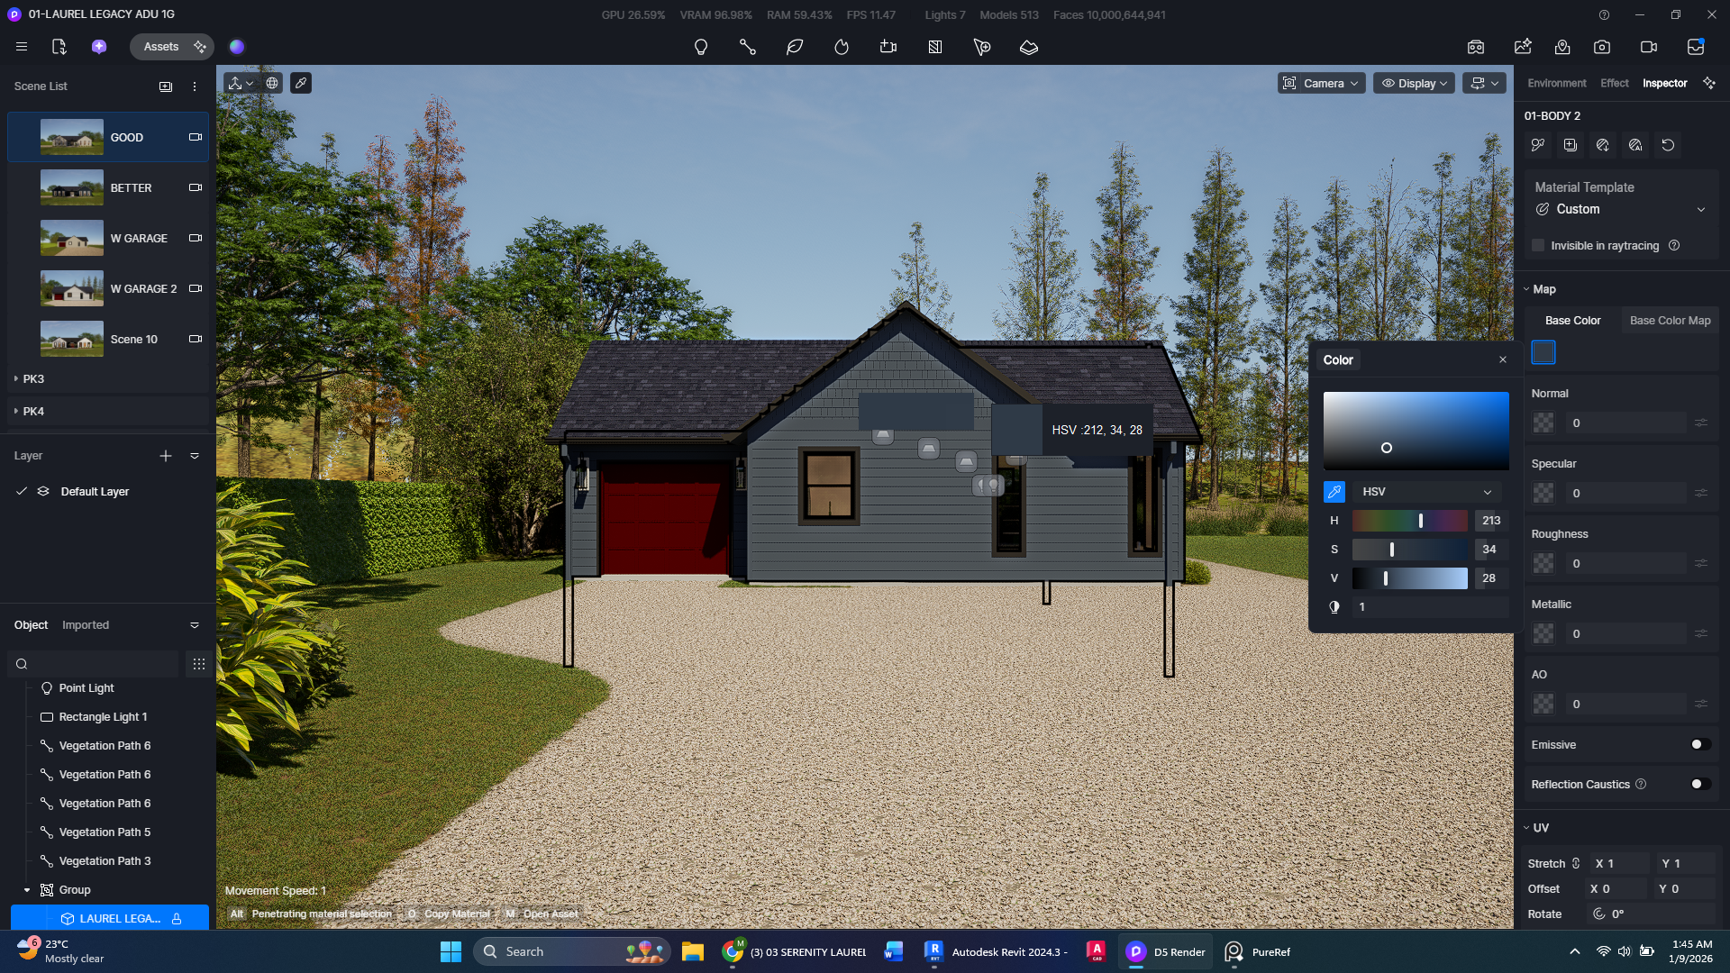This screenshot has width=1730, height=973.
Task: Open the video render camera icon
Action: [x=1648, y=47]
